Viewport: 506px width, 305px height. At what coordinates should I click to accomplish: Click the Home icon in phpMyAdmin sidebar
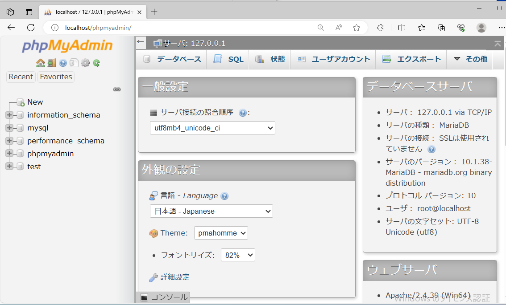[41, 63]
